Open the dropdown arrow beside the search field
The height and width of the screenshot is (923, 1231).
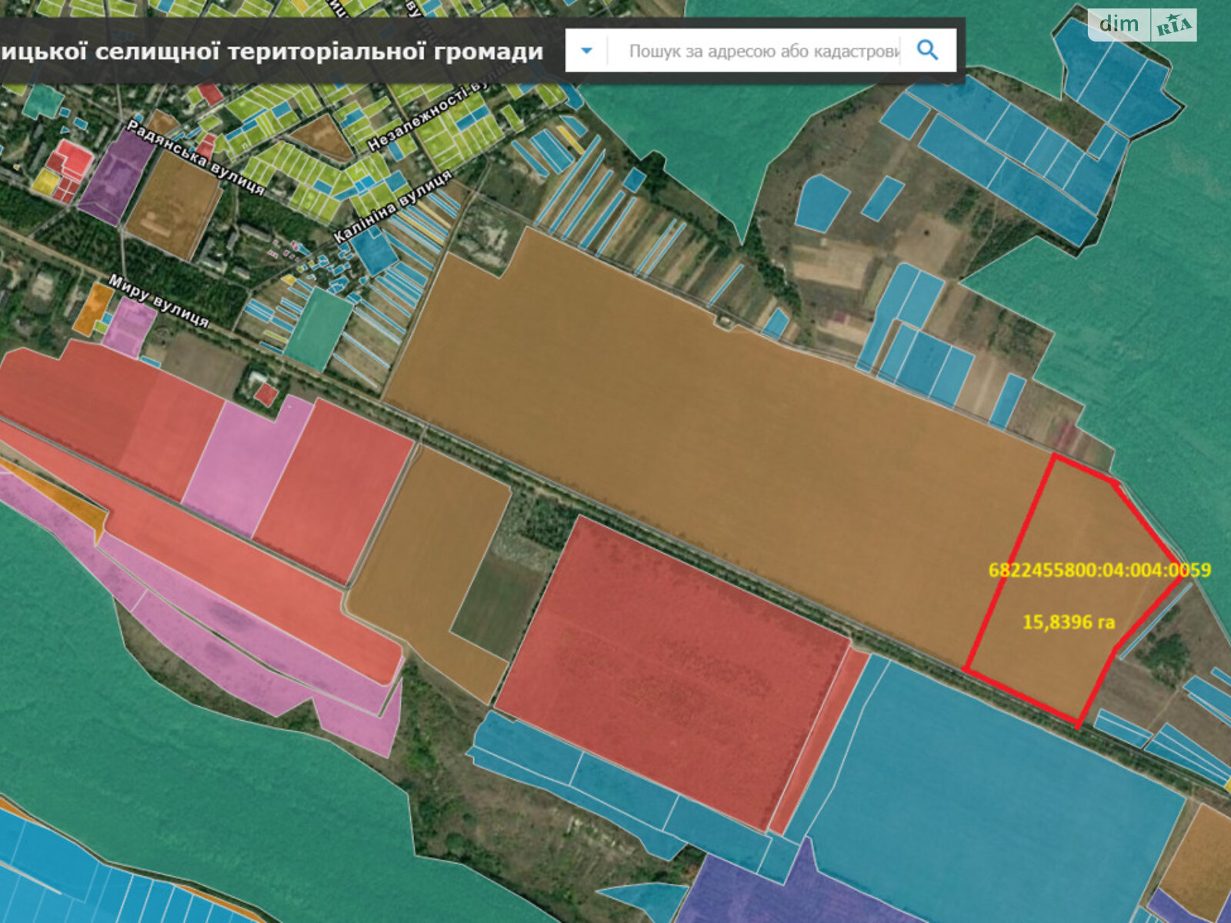click(586, 51)
